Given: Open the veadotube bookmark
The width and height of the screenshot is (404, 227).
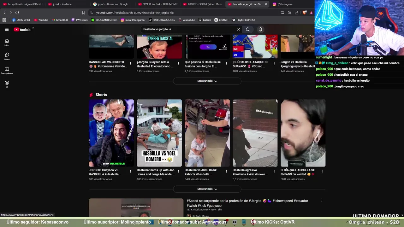Looking at the screenshot, I should 187,20.
